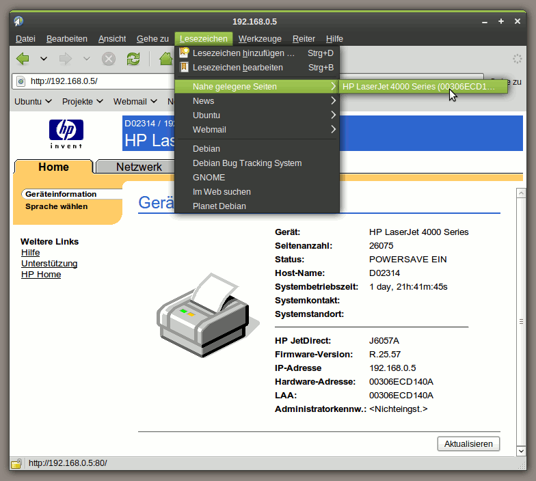
Task: Click the Lesezeichen bearbeiten bookmark icon
Action: click(185, 67)
